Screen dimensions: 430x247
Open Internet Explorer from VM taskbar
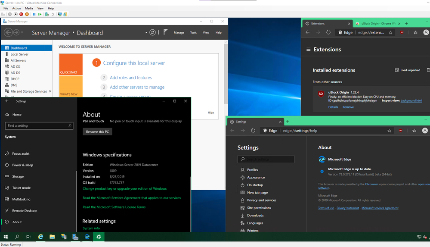point(40,237)
